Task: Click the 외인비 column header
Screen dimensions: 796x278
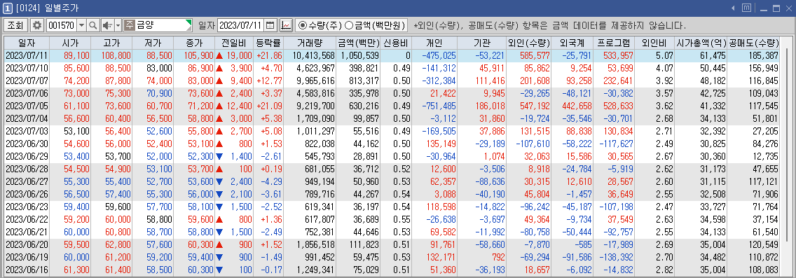Action: coord(655,43)
